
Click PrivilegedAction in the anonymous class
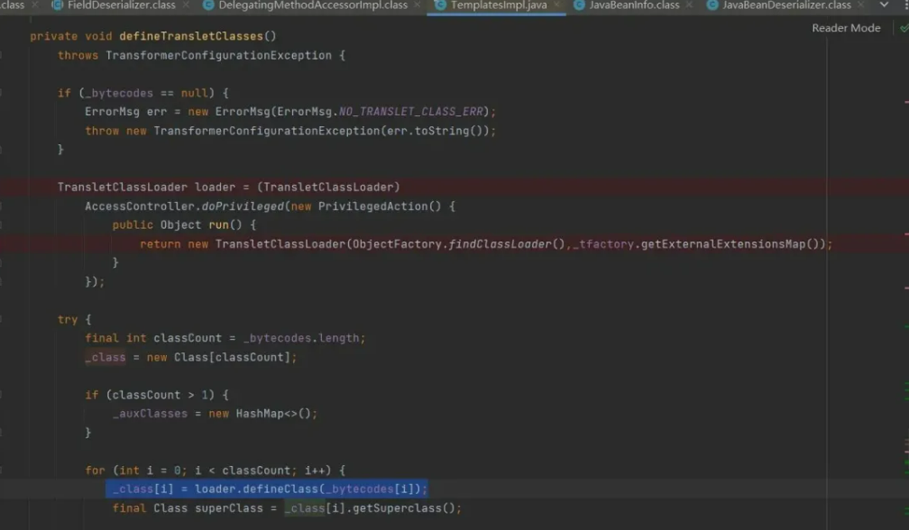[x=372, y=206]
